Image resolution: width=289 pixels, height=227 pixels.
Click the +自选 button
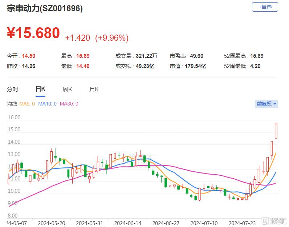coord(265,7)
